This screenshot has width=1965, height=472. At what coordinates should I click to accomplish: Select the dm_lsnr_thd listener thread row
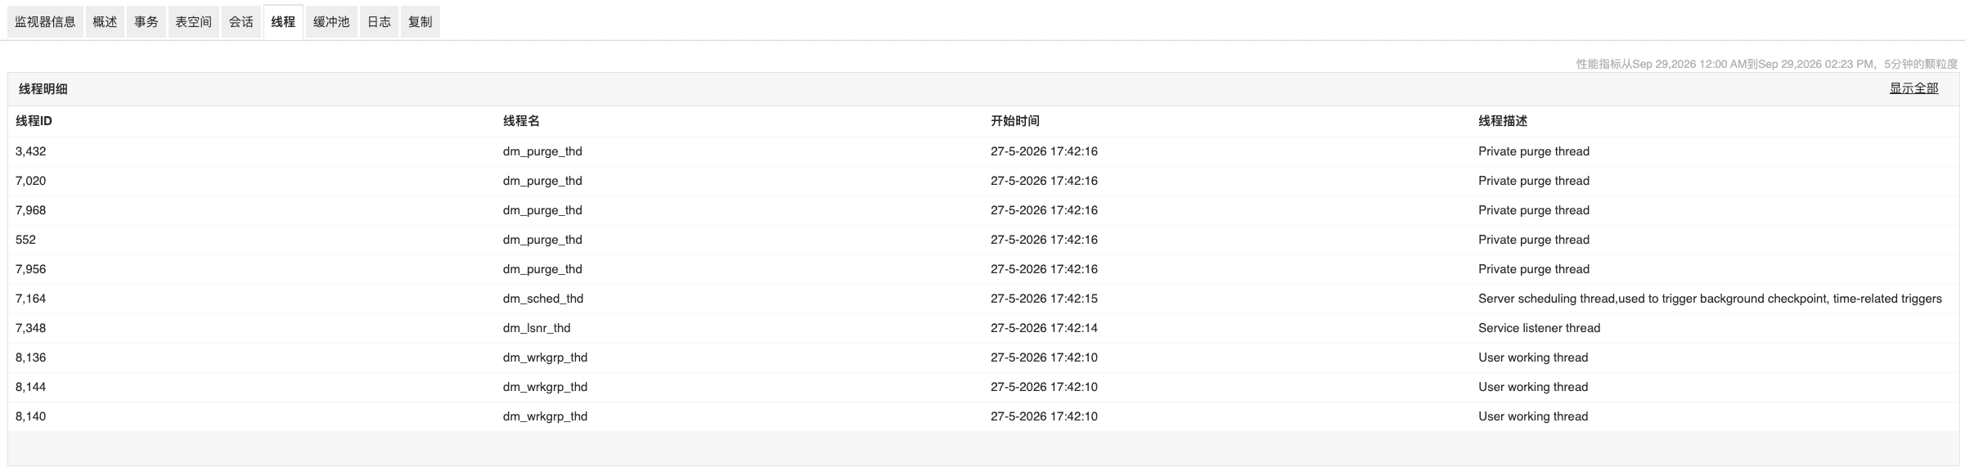click(x=983, y=328)
